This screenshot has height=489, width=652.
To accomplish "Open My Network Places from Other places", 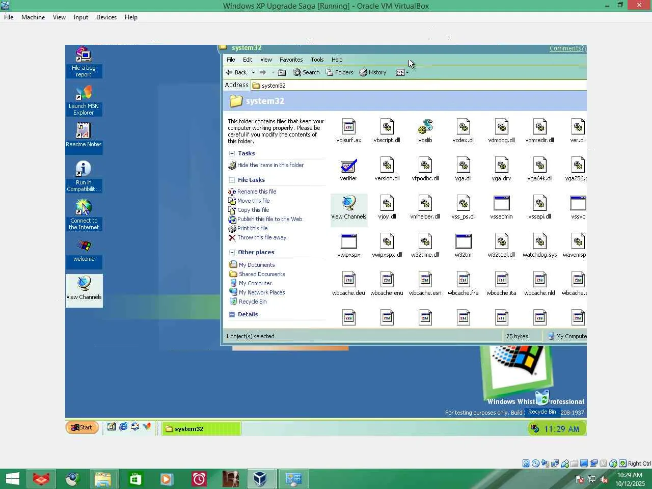I will tap(262, 292).
